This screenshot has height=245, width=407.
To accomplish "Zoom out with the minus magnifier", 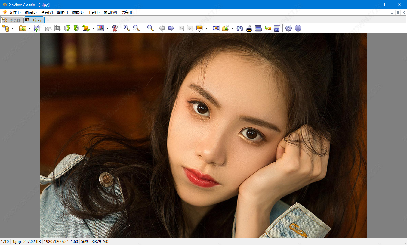I will click(x=151, y=28).
